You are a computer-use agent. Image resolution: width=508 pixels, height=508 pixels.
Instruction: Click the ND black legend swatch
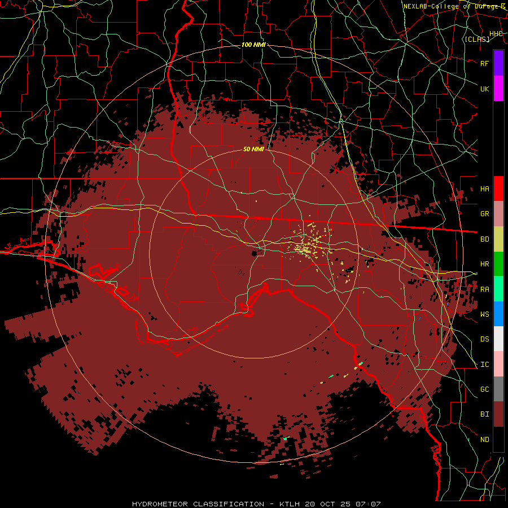click(498, 439)
